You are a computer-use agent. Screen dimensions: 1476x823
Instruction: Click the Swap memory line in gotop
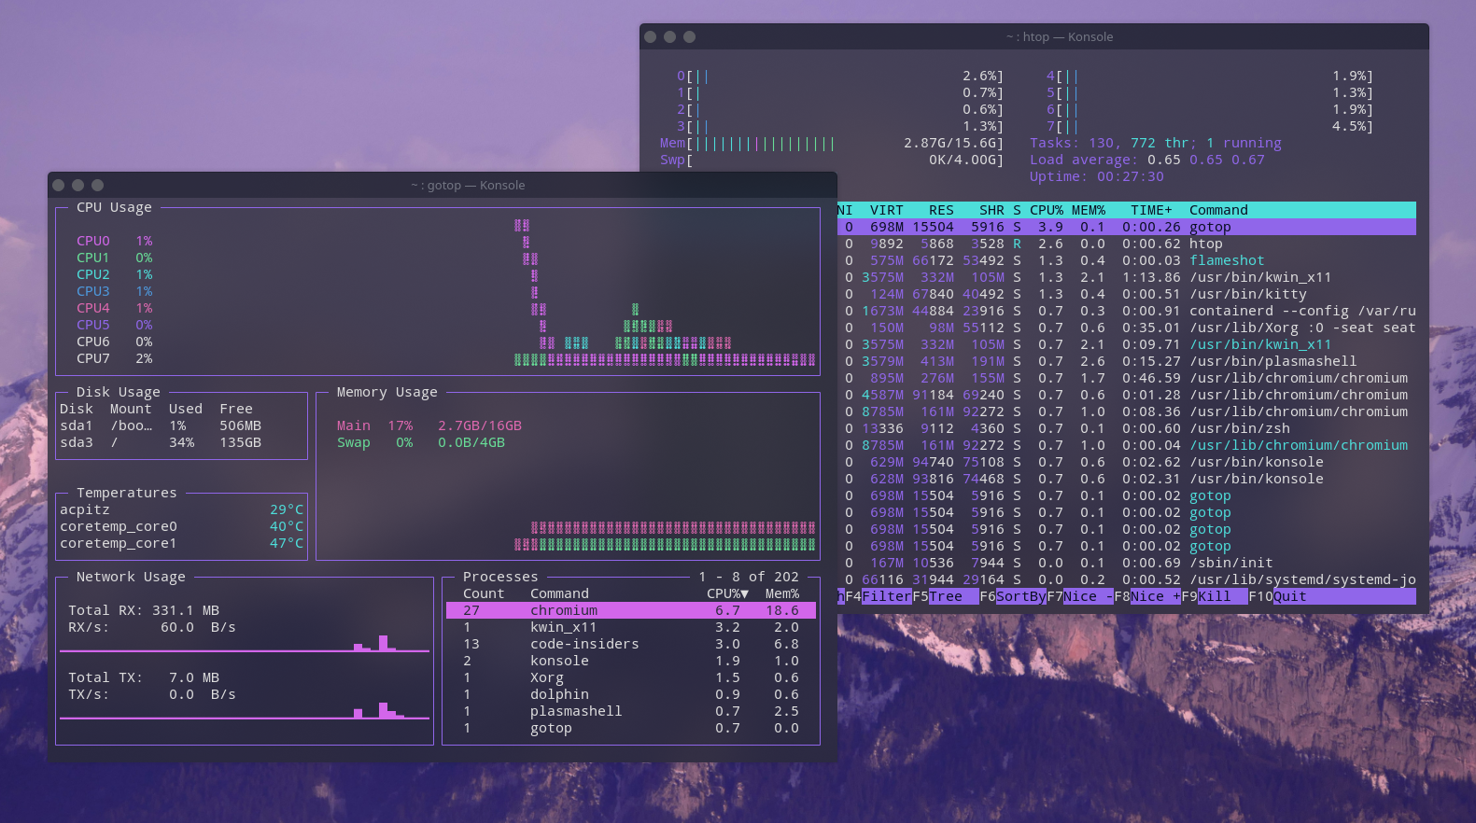[421, 442]
